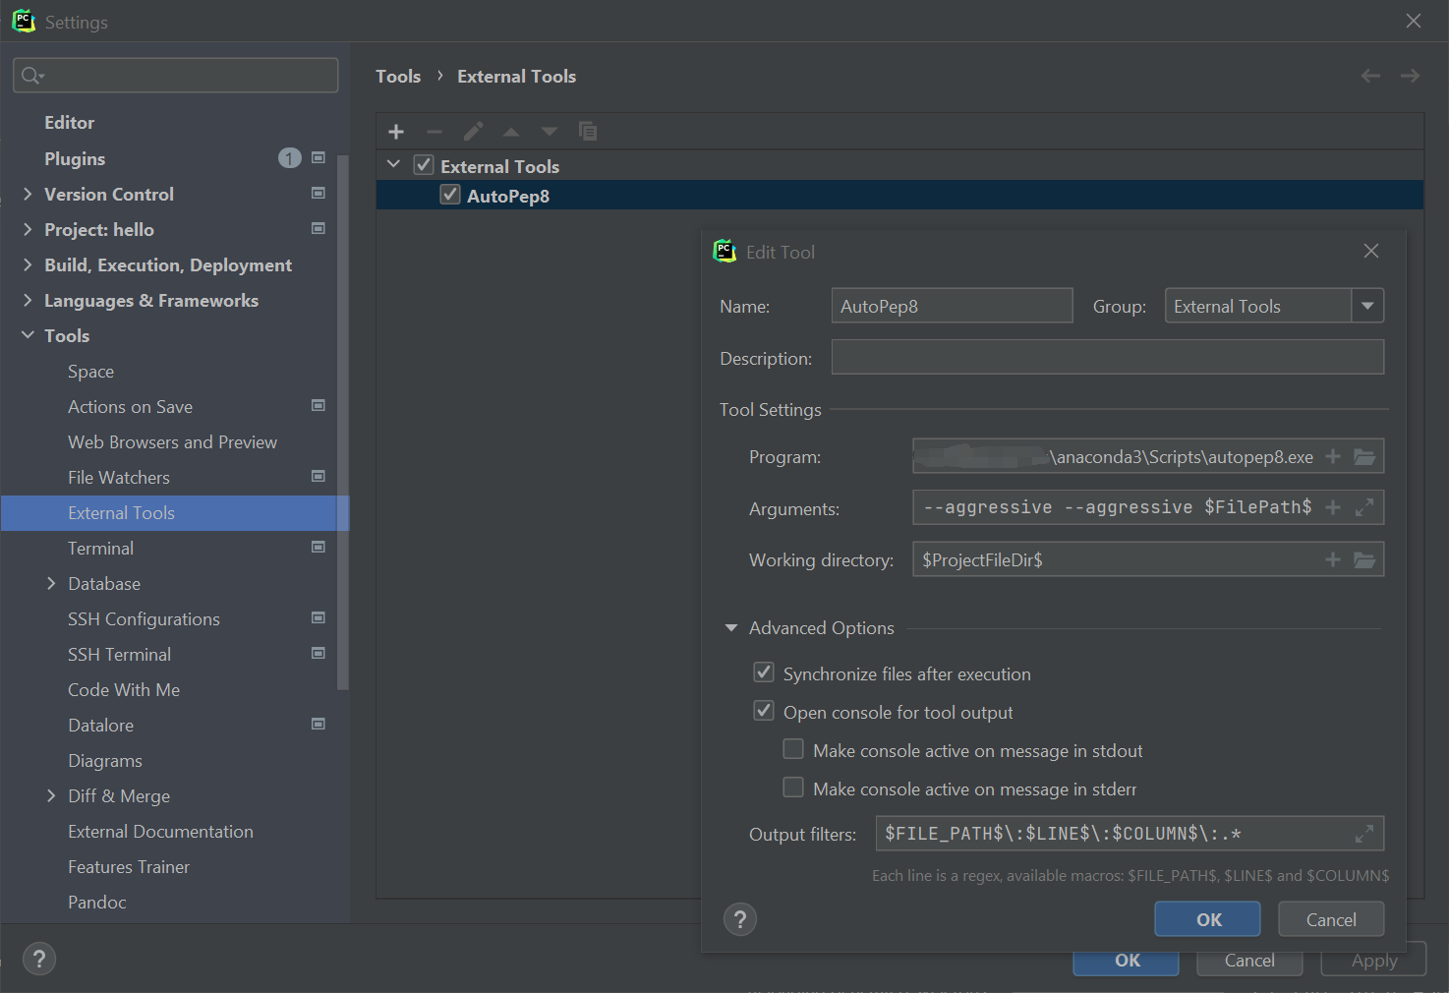Expand the Output filters editor
1449x993 pixels.
1364,833
